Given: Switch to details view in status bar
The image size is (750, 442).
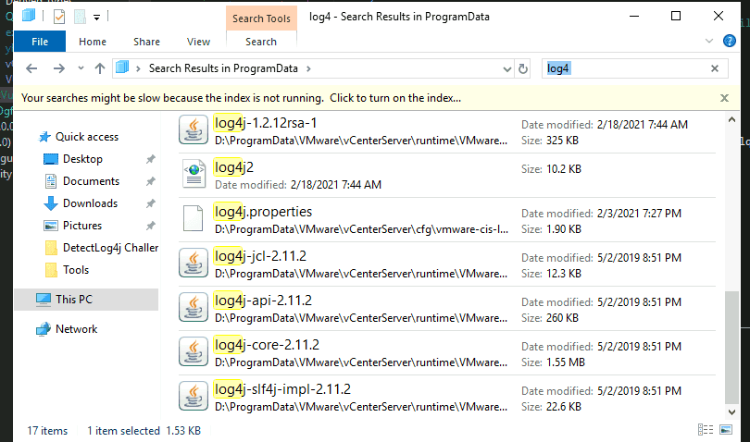Looking at the screenshot, I should [706, 430].
